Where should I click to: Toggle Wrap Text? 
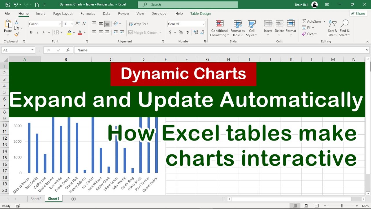[139, 24]
